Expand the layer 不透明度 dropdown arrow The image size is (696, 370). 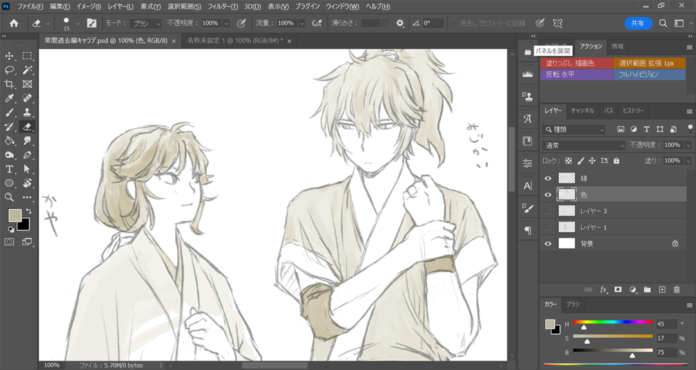click(688, 145)
